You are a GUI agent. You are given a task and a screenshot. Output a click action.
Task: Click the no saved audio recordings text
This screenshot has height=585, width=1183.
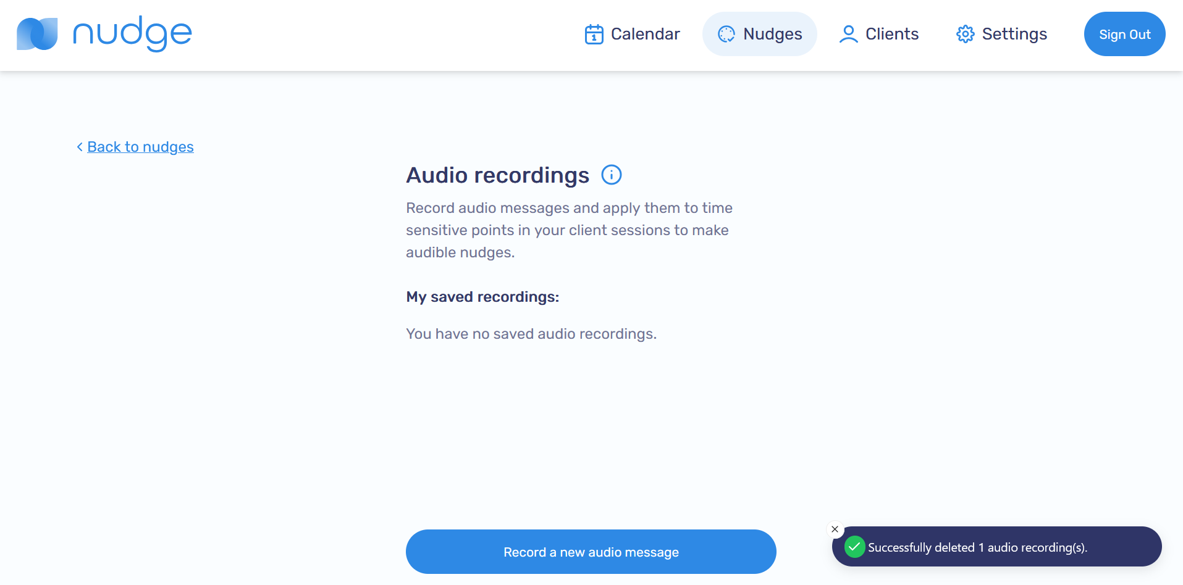point(531,334)
